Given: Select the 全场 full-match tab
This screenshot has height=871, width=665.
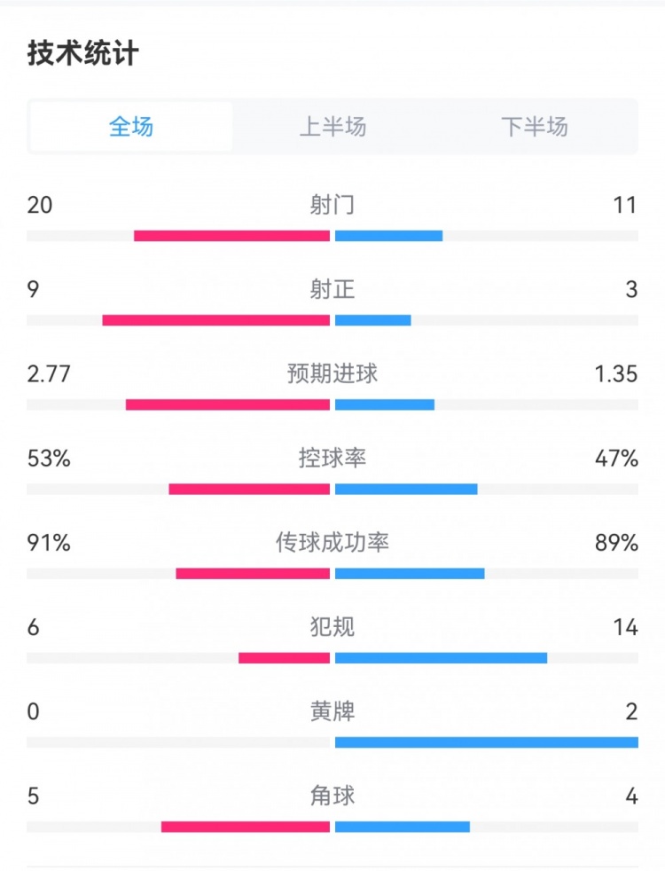Looking at the screenshot, I should point(131,127).
